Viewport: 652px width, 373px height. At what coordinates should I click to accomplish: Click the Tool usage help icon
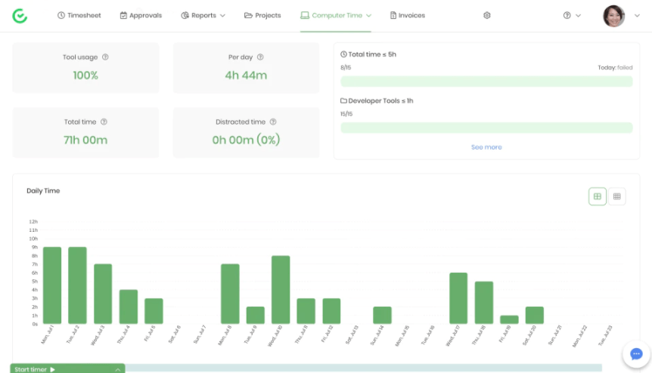(105, 57)
